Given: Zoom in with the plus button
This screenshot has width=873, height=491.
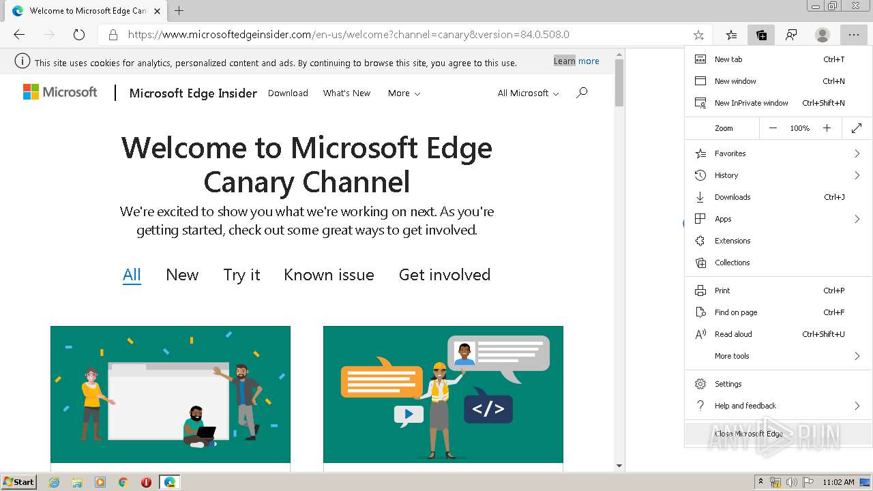Looking at the screenshot, I should (827, 128).
